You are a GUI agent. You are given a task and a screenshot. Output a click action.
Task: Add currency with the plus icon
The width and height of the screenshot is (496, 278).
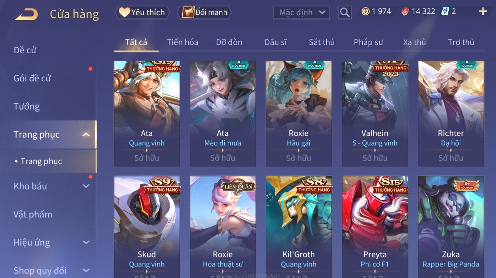pos(483,12)
